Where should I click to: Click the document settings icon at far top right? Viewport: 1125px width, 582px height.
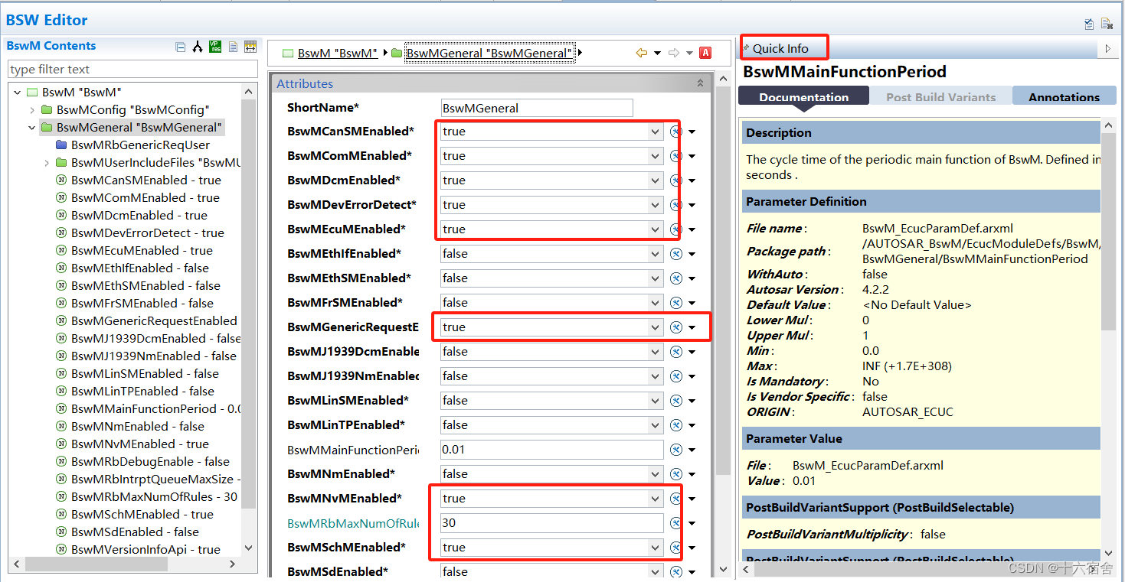[x=1107, y=24]
